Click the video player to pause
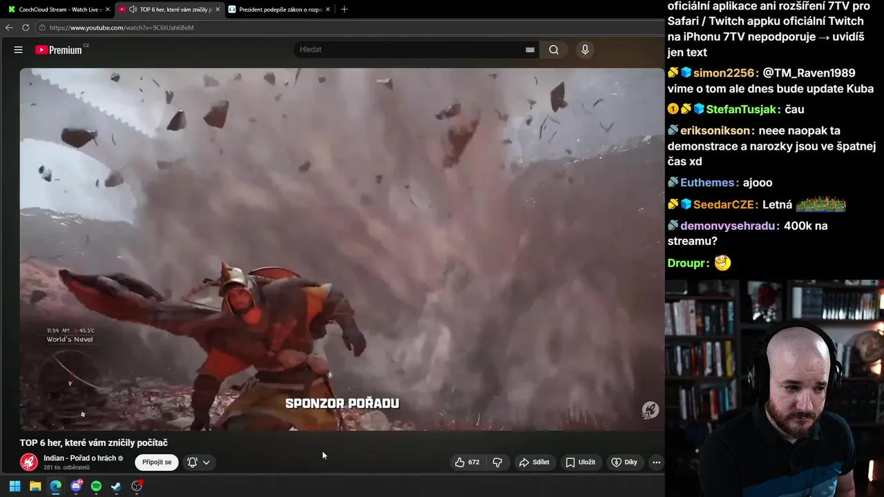Image resolution: width=884 pixels, height=497 pixels. click(342, 248)
